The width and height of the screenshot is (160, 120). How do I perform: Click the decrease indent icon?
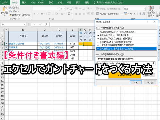click(89, 14)
